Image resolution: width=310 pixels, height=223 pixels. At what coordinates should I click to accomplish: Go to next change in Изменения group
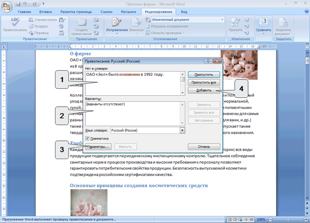point(246,33)
